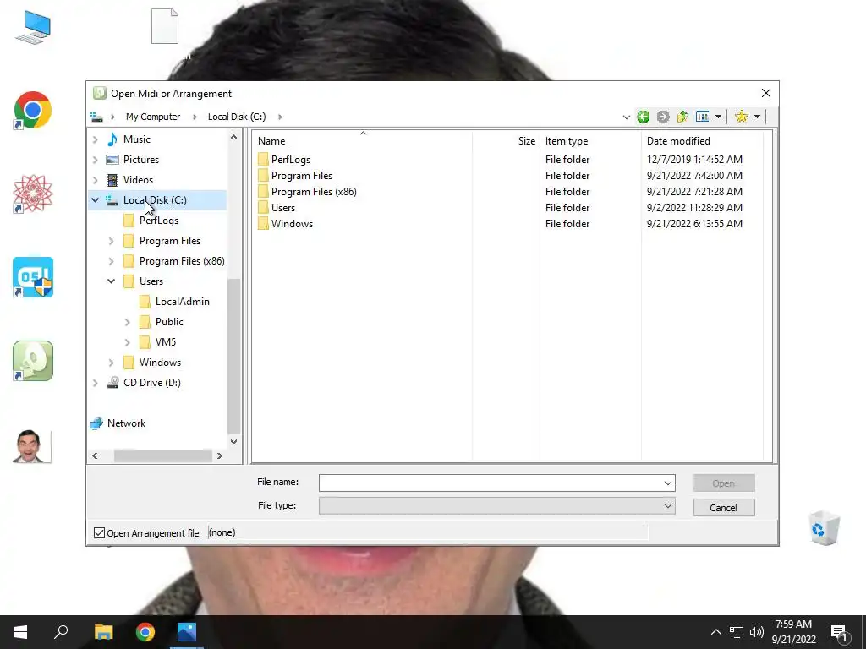
Task: Click the File name input field
Action: 491,483
